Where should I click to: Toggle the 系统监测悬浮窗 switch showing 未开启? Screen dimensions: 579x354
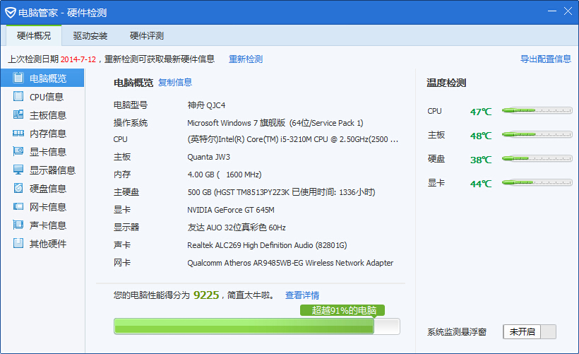[530, 331]
